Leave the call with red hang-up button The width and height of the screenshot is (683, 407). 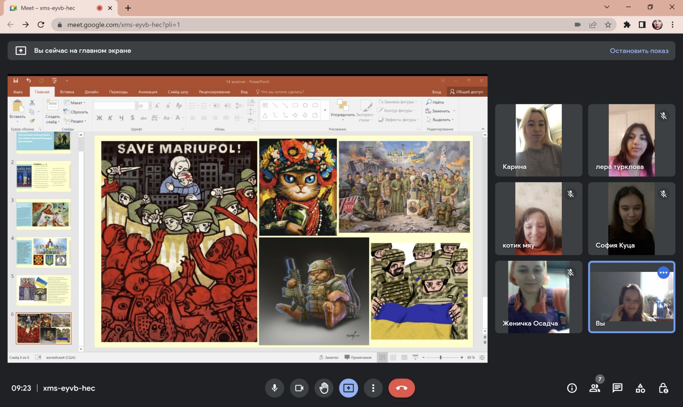coord(401,388)
